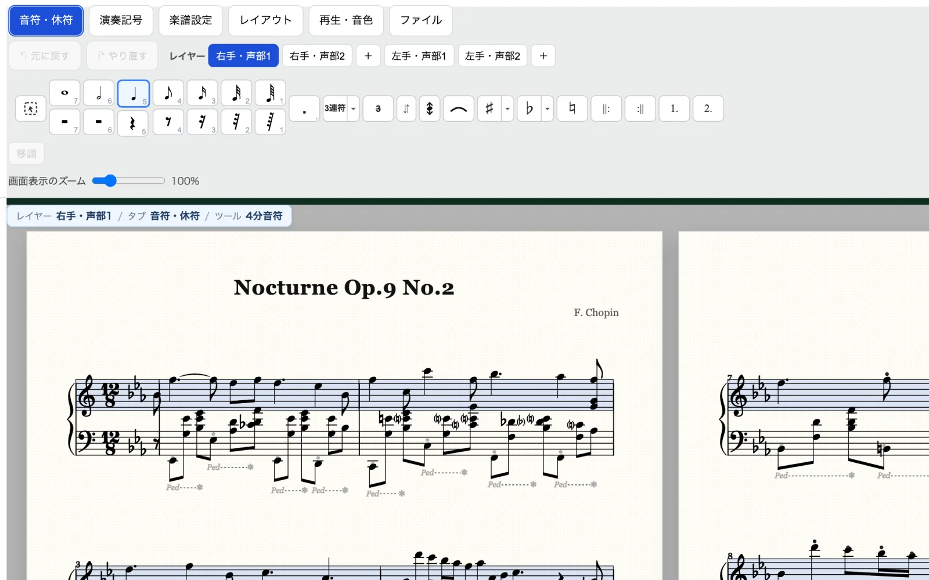This screenshot has width=929, height=580.
Task: Select the sixteenth rest tool
Action: coord(202,122)
